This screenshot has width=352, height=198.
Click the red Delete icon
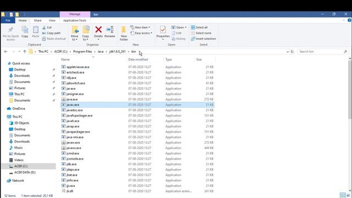98,29
